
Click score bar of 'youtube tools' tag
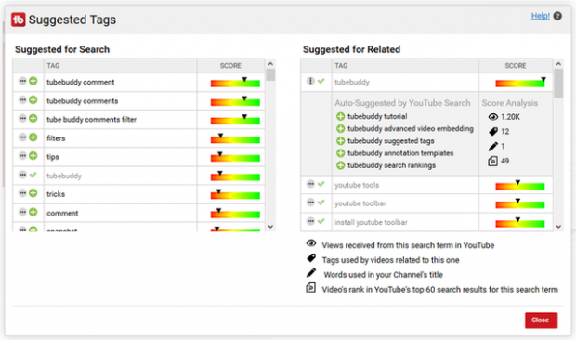tap(520, 186)
